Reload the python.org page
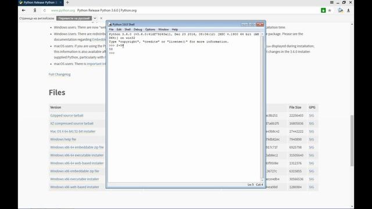This screenshot has height=209, width=372. click(x=44, y=10)
